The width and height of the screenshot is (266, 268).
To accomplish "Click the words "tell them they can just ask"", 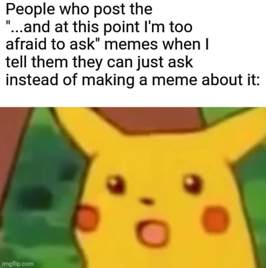I will coord(99,62).
